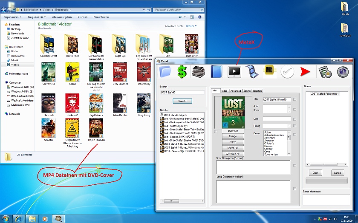Click the Delete cover button
The width and height of the screenshot is (358, 223).
pos(233,142)
